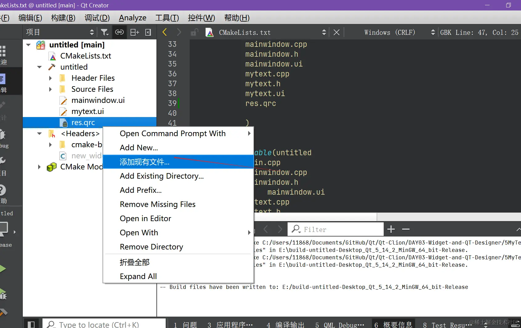The width and height of the screenshot is (521, 328).
Task: Go to previous output item arrow
Action: click(266, 229)
